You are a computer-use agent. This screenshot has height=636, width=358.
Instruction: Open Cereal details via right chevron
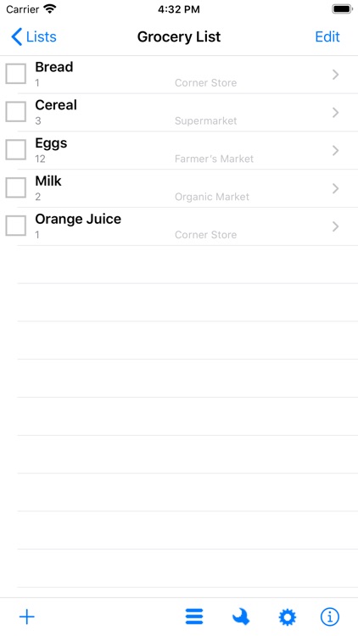pyautogui.click(x=336, y=113)
